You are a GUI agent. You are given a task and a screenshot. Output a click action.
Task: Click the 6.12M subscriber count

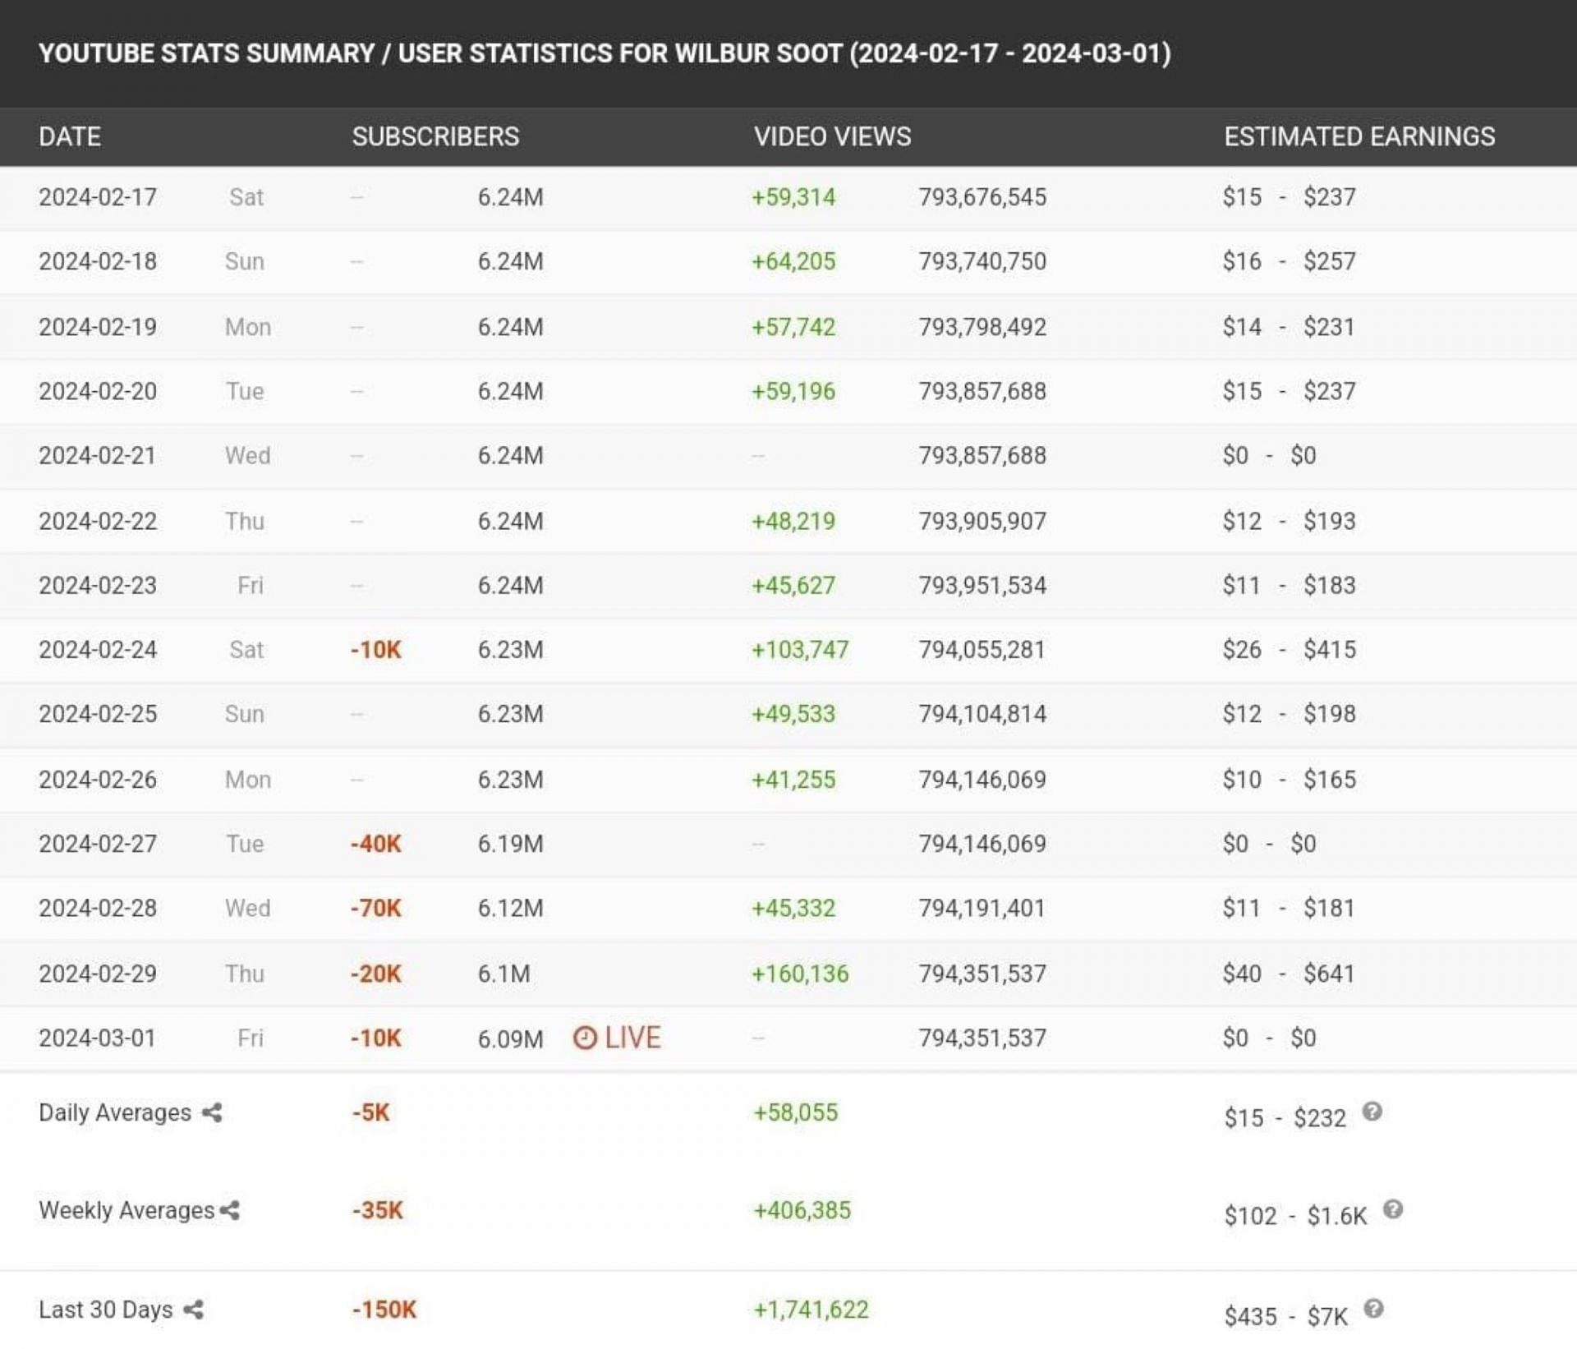(511, 908)
